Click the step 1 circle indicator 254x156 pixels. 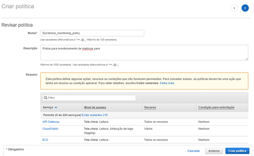point(234,8)
